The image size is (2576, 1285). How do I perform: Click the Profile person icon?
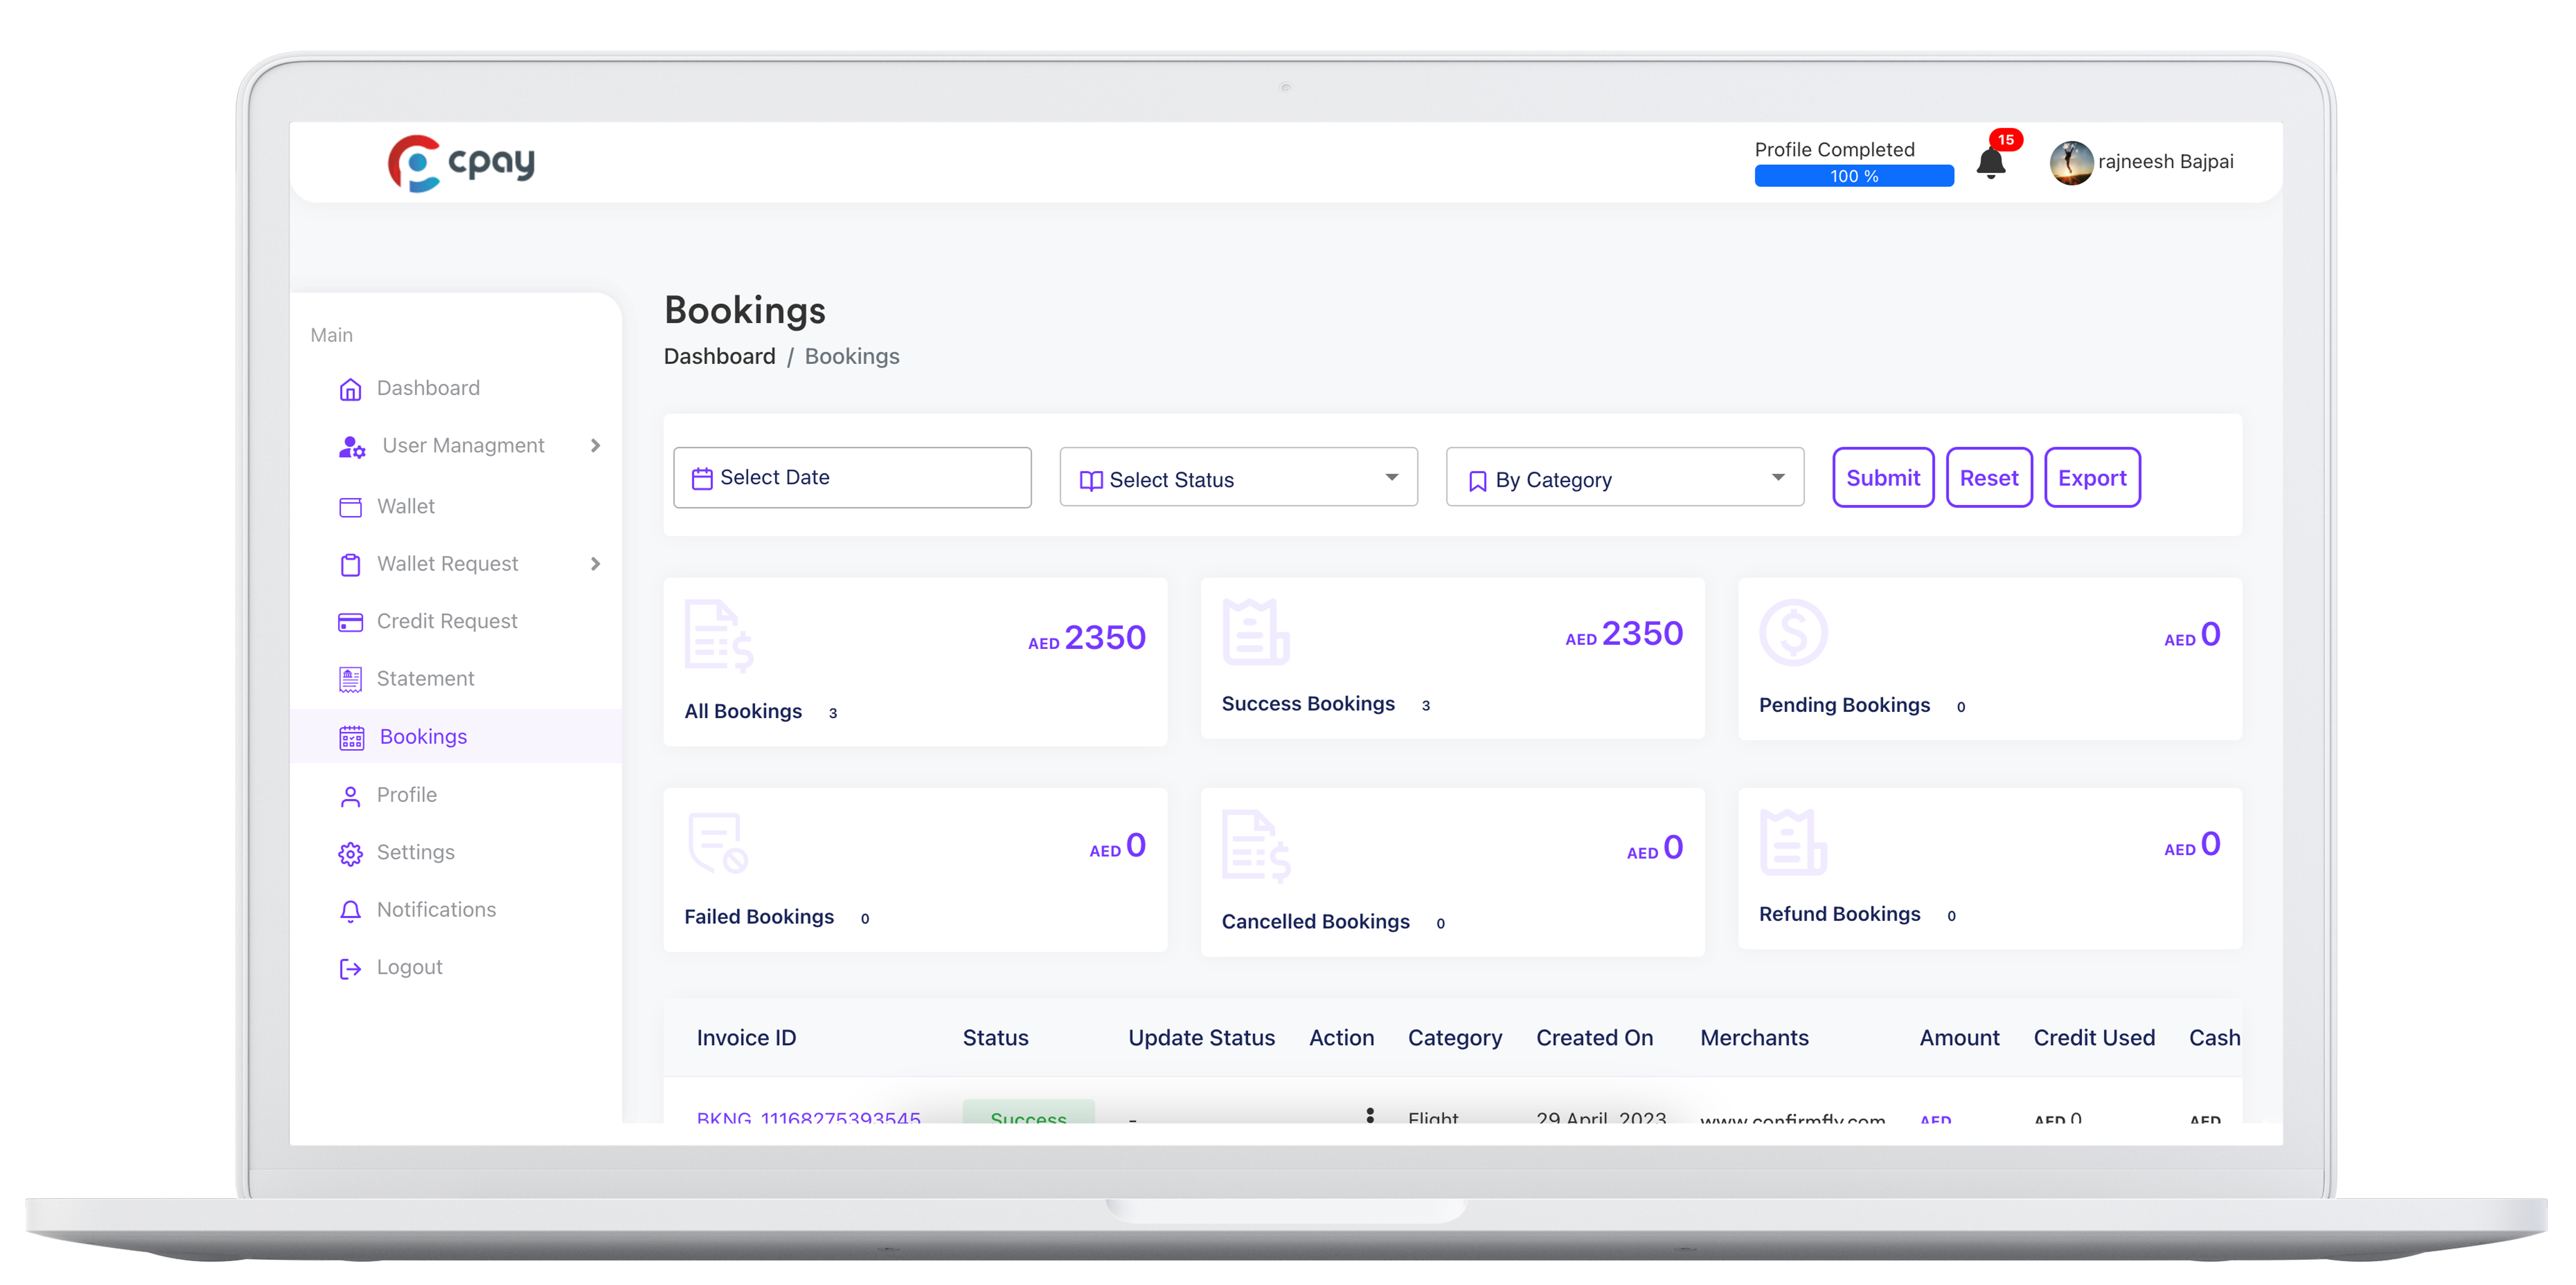pyautogui.click(x=350, y=796)
